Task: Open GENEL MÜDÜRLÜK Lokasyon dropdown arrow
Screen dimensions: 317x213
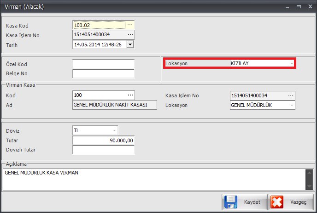Action: coord(292,105)
